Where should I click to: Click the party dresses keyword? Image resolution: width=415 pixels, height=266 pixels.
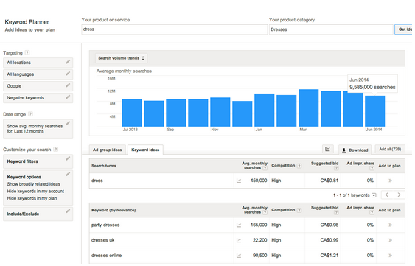click(105, 225)
